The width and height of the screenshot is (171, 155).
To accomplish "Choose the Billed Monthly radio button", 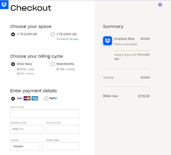I will click(x=53, y=64).
